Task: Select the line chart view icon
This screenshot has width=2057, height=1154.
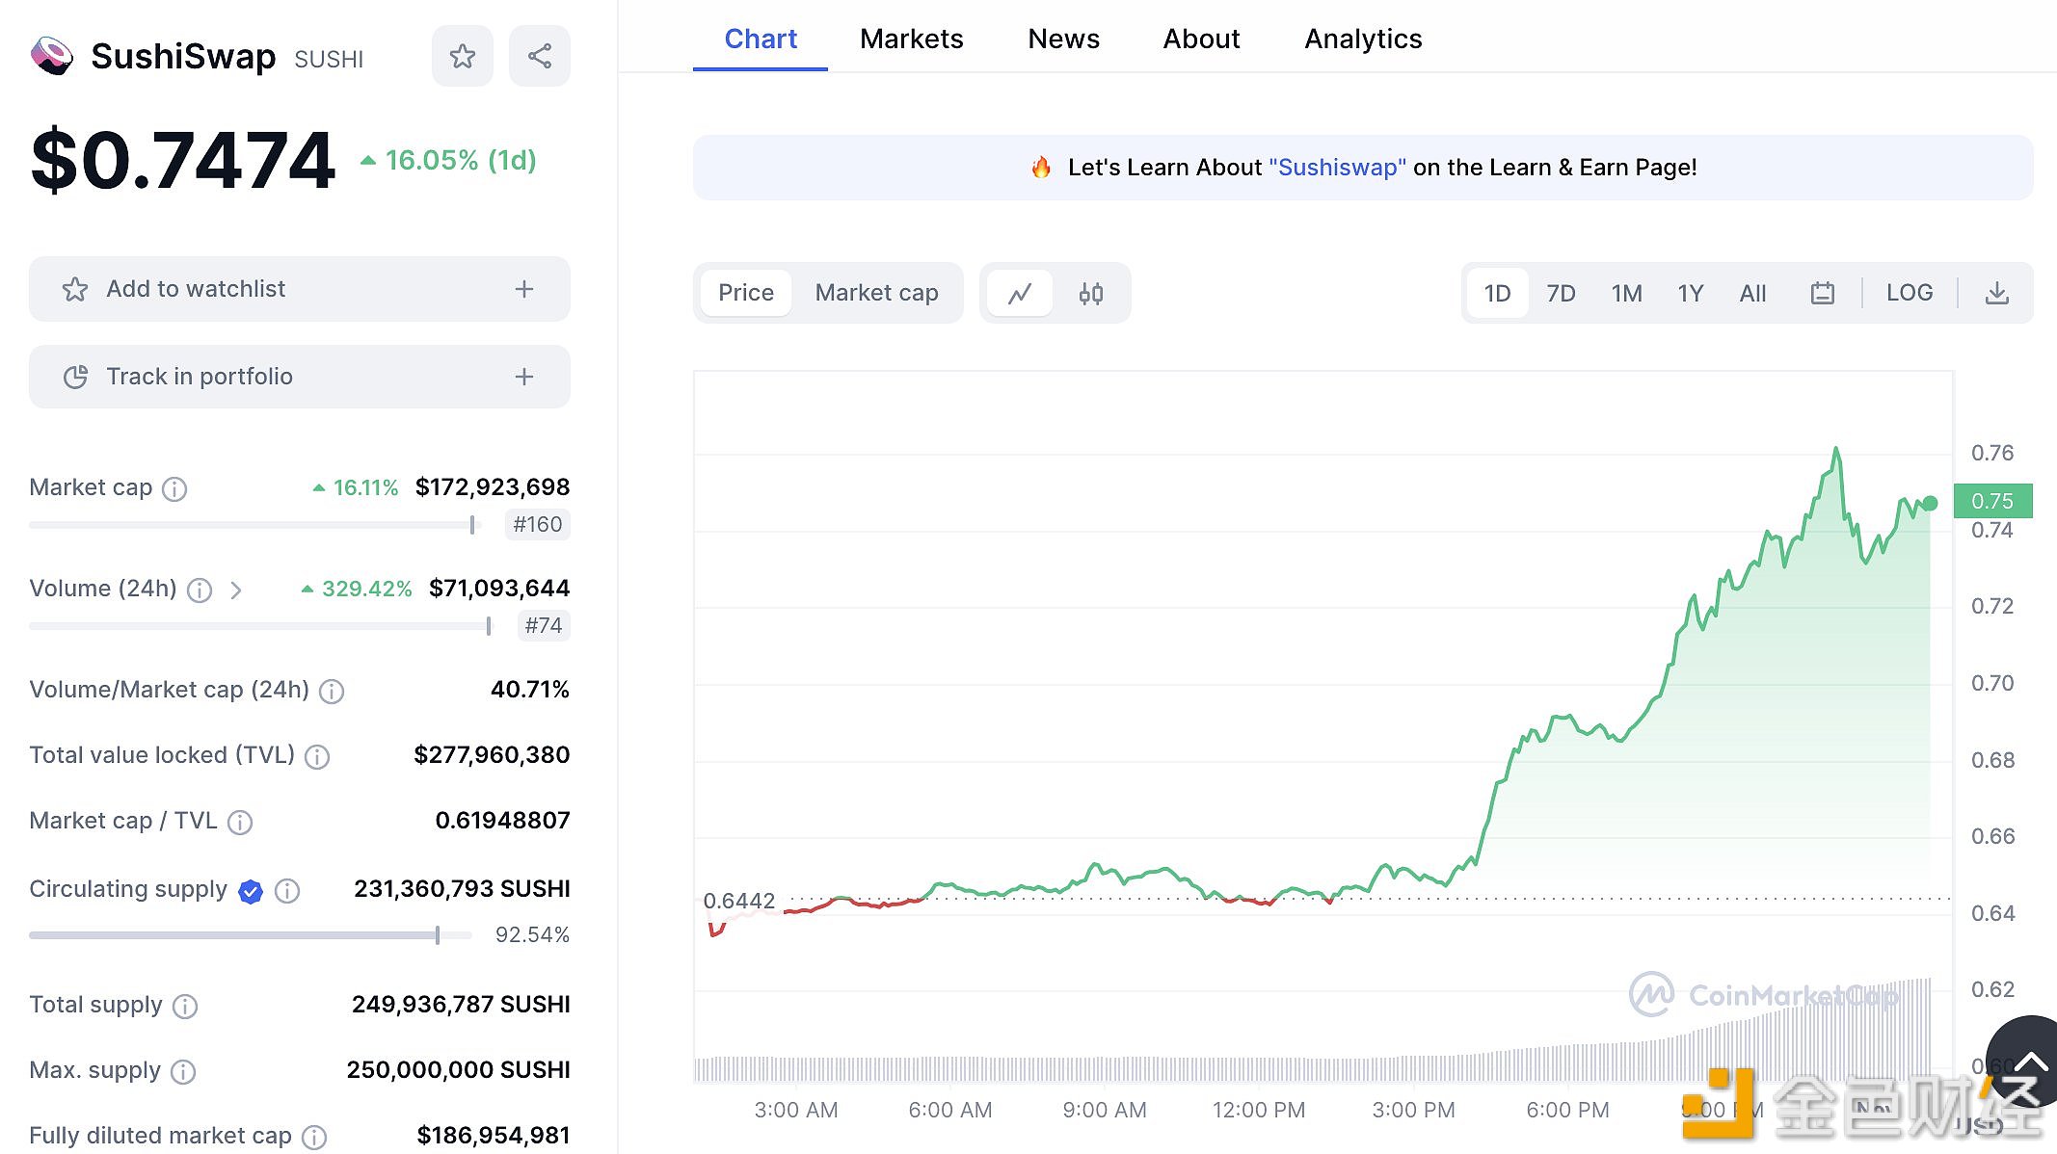Action: (1020, 293)
